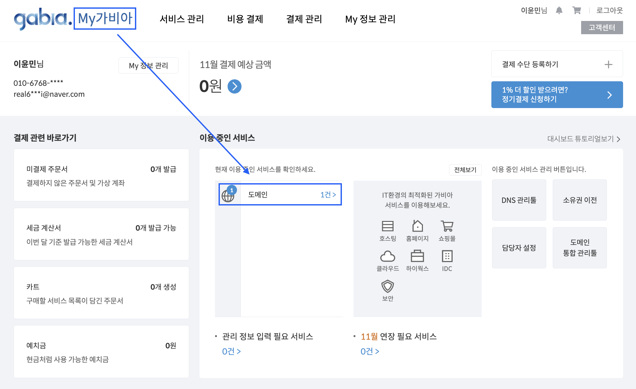Viewport: 636px width, 389px height.
Task: Click My 정보 관리 button beside 이윤민님
Action: coord(149,65)
